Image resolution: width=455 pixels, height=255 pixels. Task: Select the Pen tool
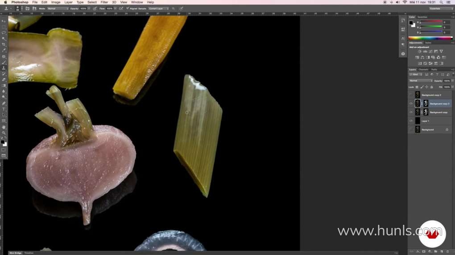pyautogui.click(x=4, y=103)
